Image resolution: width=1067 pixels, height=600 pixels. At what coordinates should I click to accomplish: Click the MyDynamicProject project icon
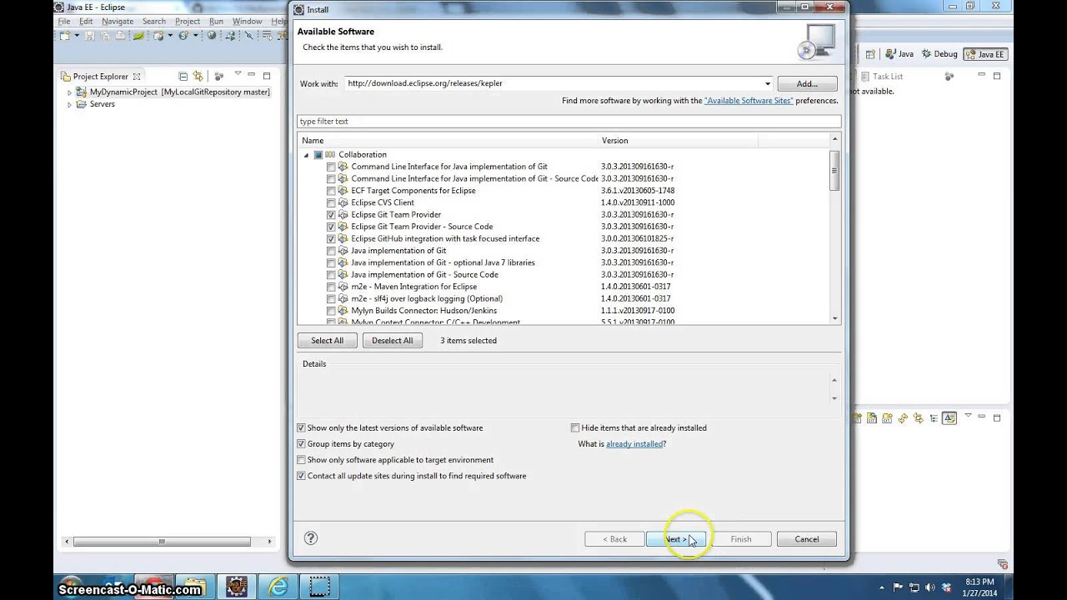(x=83, y=92)
